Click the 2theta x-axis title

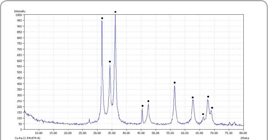245,138
